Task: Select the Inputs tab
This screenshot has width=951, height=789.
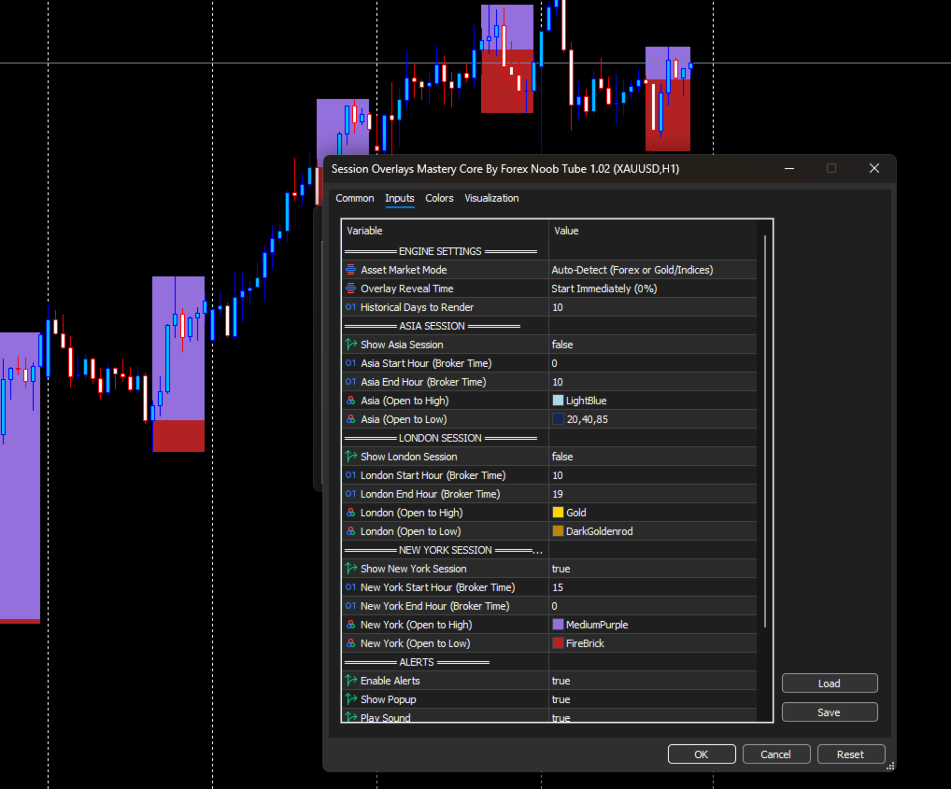Action: [400, 198]
